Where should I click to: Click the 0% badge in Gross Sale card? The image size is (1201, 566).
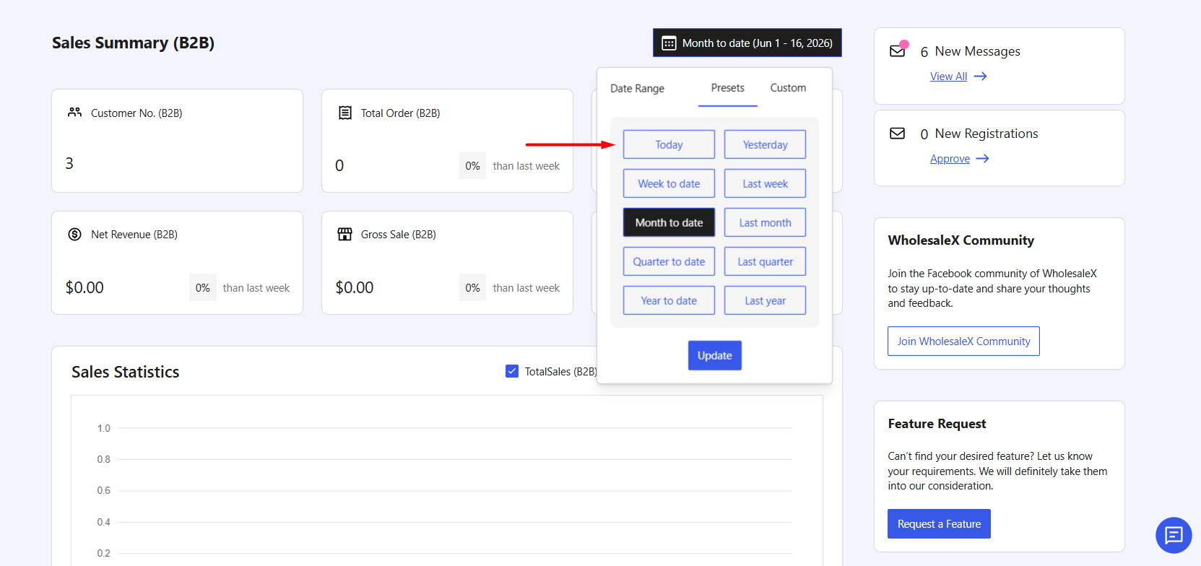click(472, 287)
